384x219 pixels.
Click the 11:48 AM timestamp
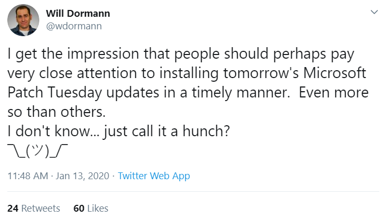click(x=28, y=176)
